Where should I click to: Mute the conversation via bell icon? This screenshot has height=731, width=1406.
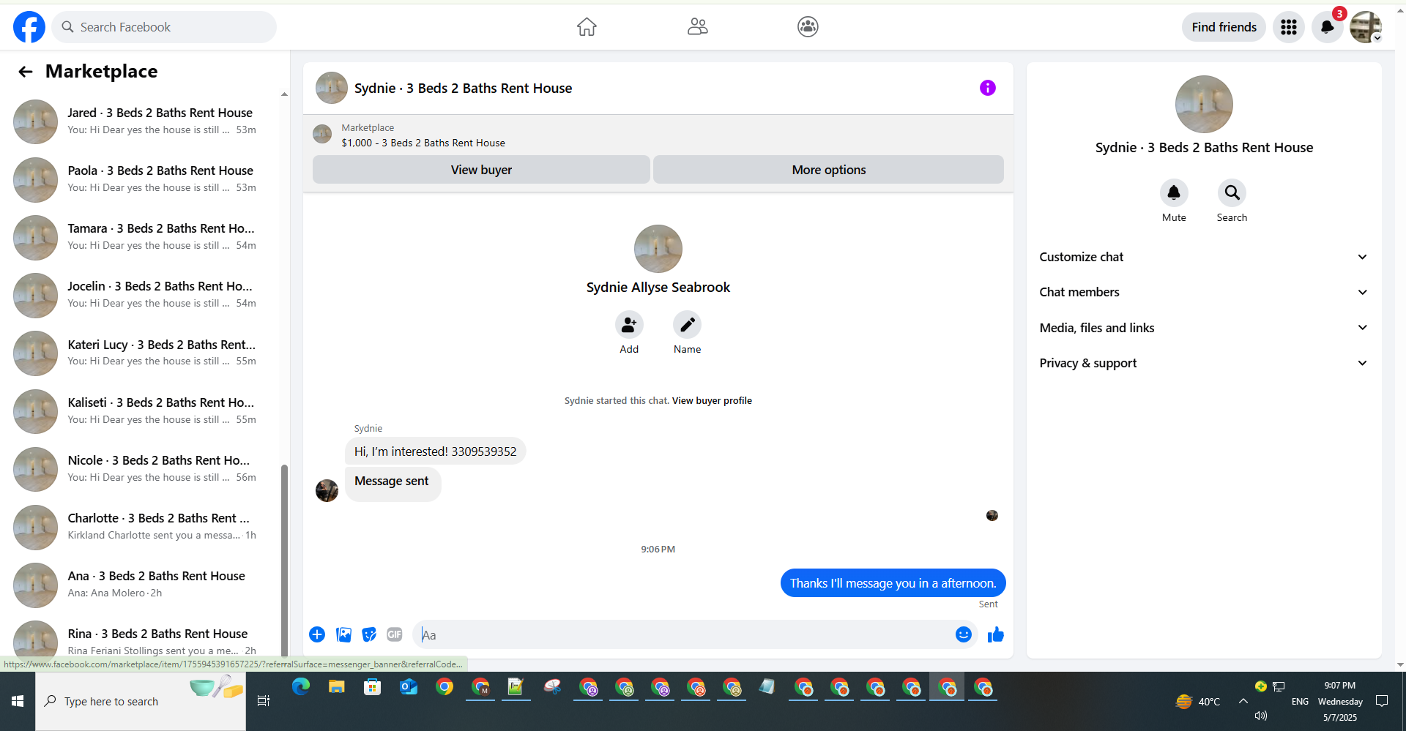coord(1174,192)
